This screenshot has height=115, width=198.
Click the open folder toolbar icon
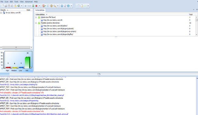[6, 6]
